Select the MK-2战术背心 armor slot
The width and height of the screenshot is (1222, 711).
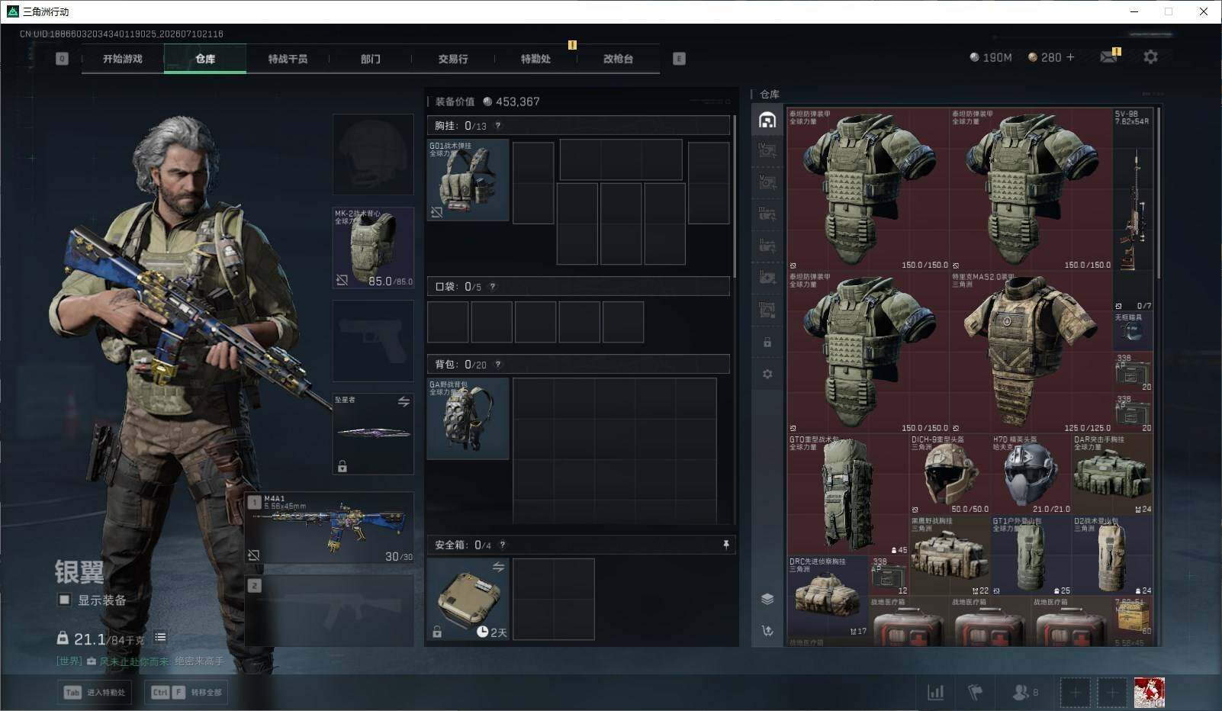373,248
